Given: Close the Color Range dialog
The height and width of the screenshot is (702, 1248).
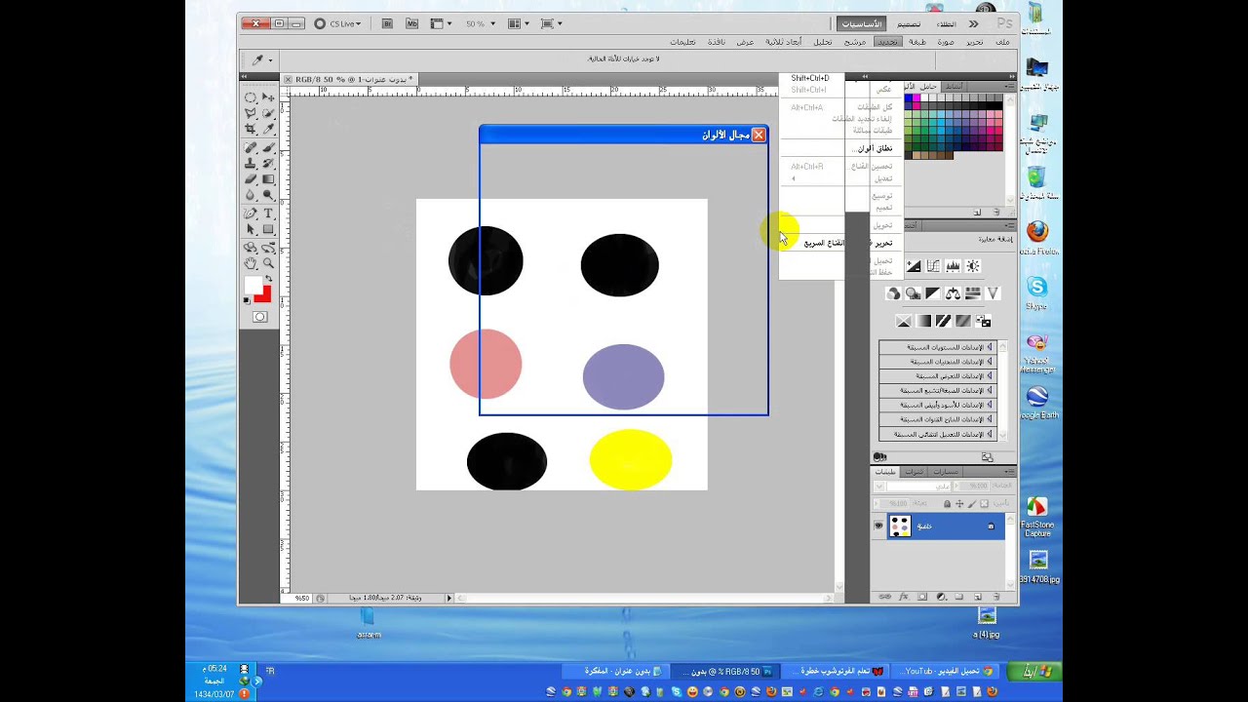Looking at the screenshot, I should [759, 135].
